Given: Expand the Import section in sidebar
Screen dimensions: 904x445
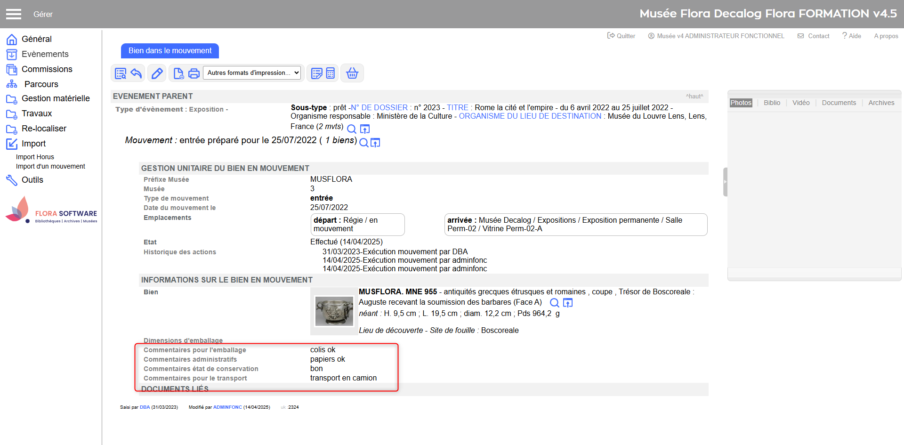Looking at the screenshot, I should [33, 144].
